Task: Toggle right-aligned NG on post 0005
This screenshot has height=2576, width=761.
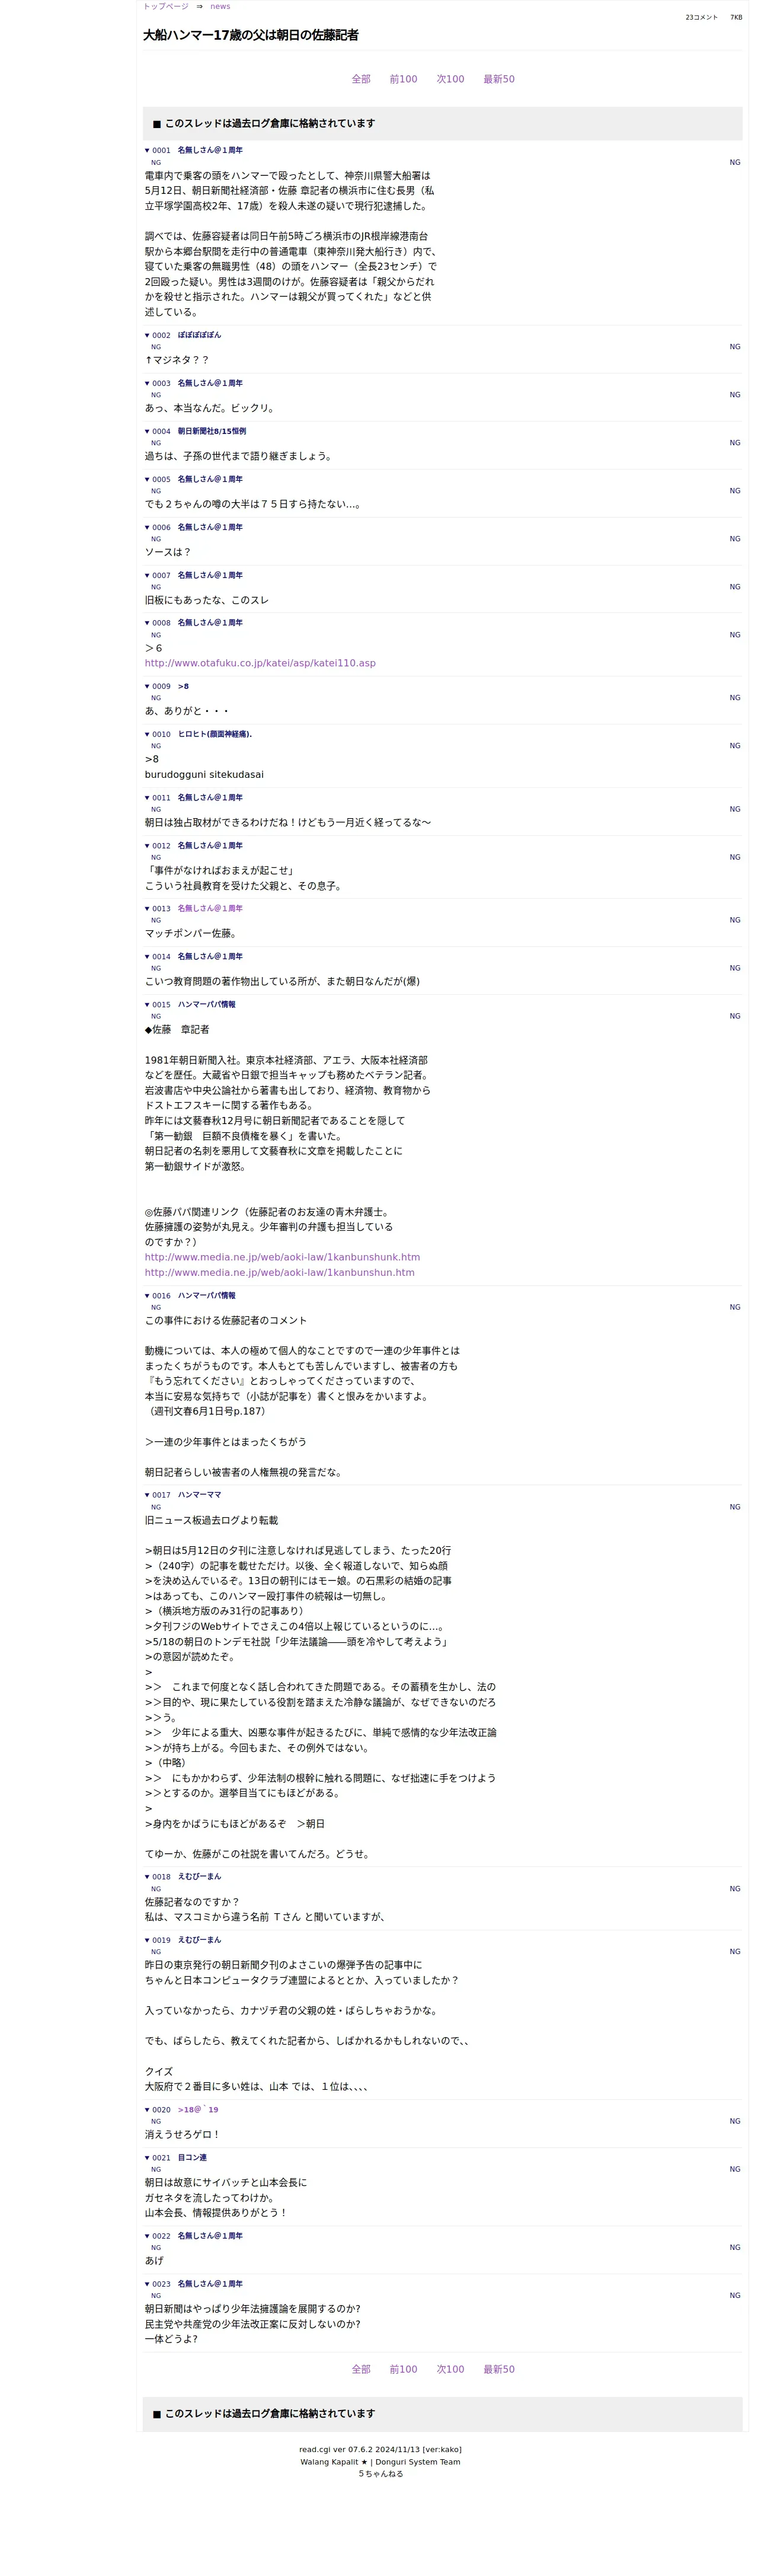Action: pos(735,491)
